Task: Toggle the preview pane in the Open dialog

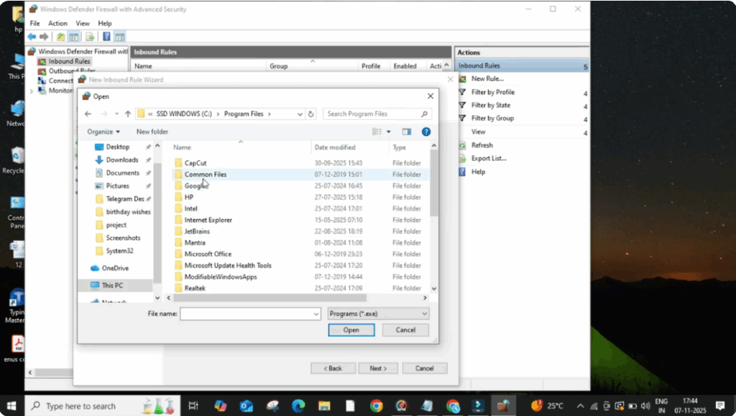Action: coord(406,131)
